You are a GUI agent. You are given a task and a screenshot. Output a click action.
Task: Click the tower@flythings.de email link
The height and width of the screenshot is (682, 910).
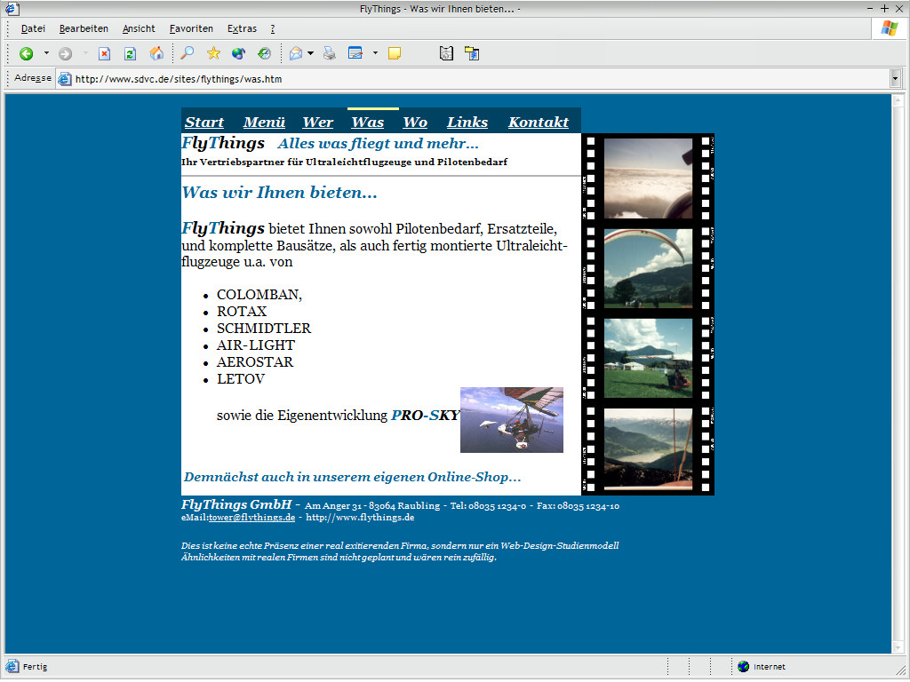pos(251,518)
